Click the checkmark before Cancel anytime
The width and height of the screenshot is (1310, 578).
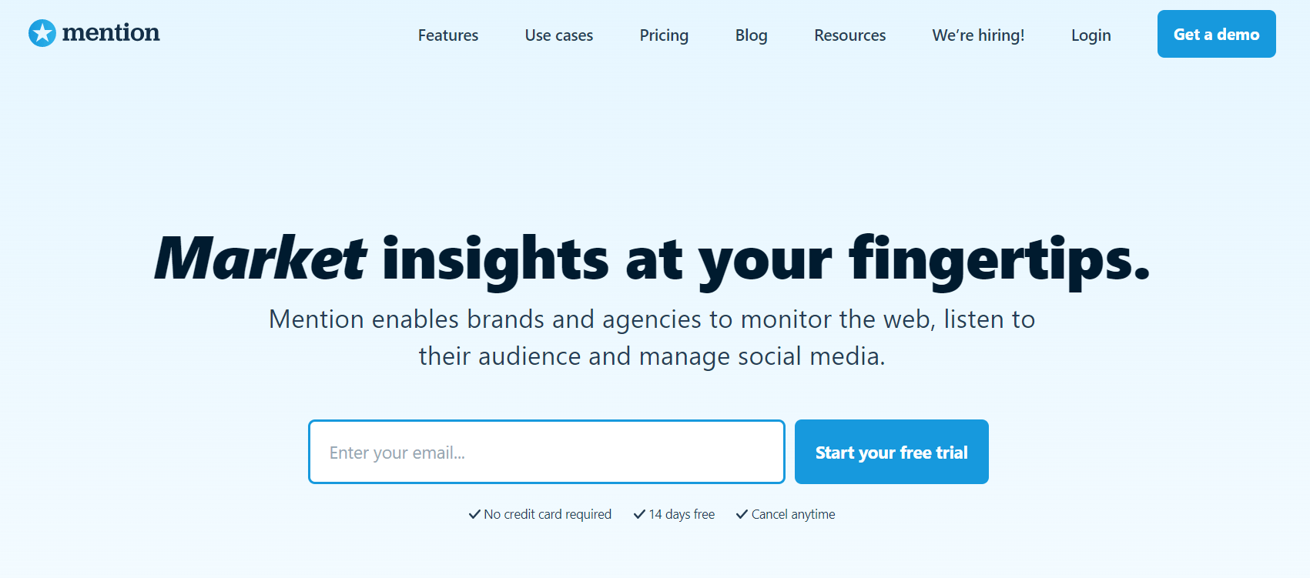742,514
